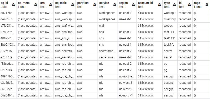The height and width of the screenshot is (99, 210).
Task: Select the cq_meta column header
Action: (x=27, y=5)
